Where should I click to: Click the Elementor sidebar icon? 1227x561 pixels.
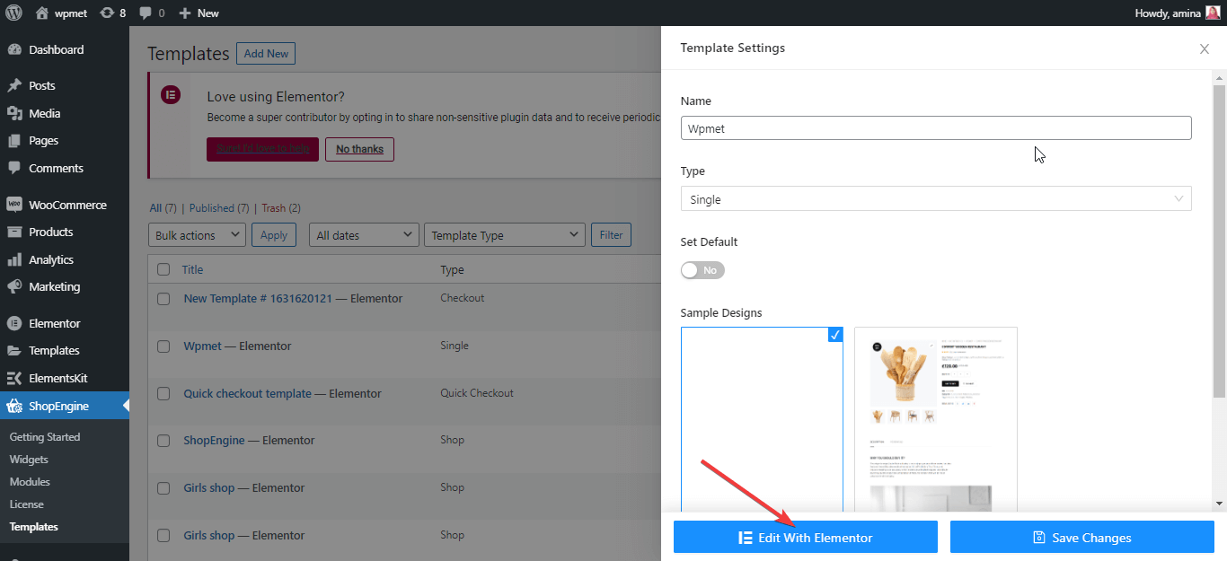(x=14, y=323)
